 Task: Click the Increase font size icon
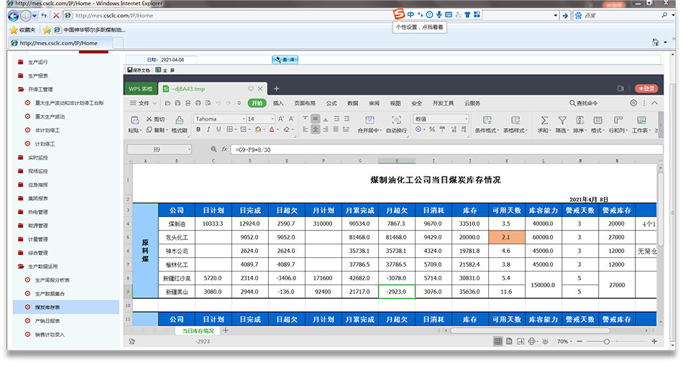point(281,119)
